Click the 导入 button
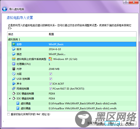This screenshot has height=129, width=140. coord(112,123)
